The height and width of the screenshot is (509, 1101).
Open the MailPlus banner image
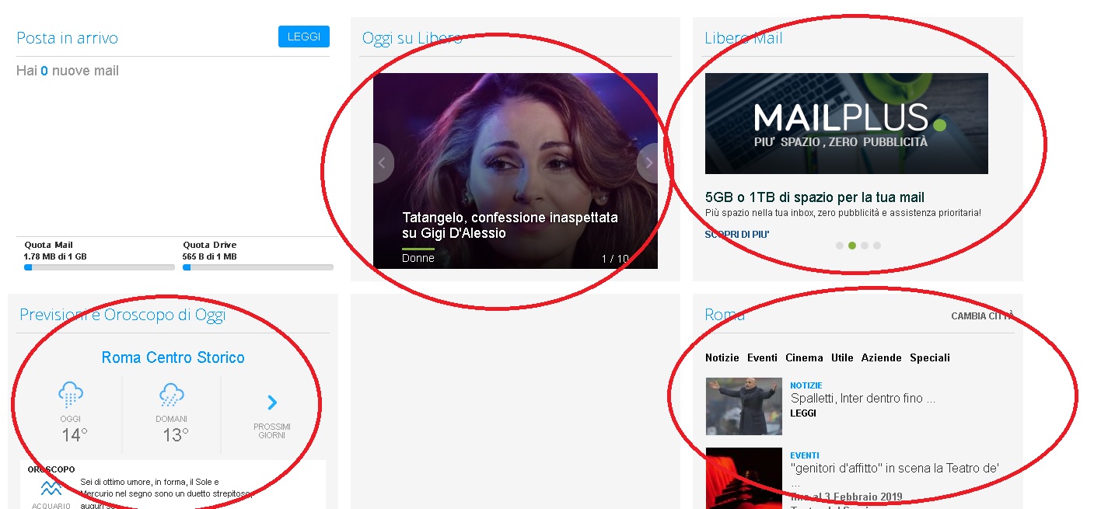click(x=847, y=124)
